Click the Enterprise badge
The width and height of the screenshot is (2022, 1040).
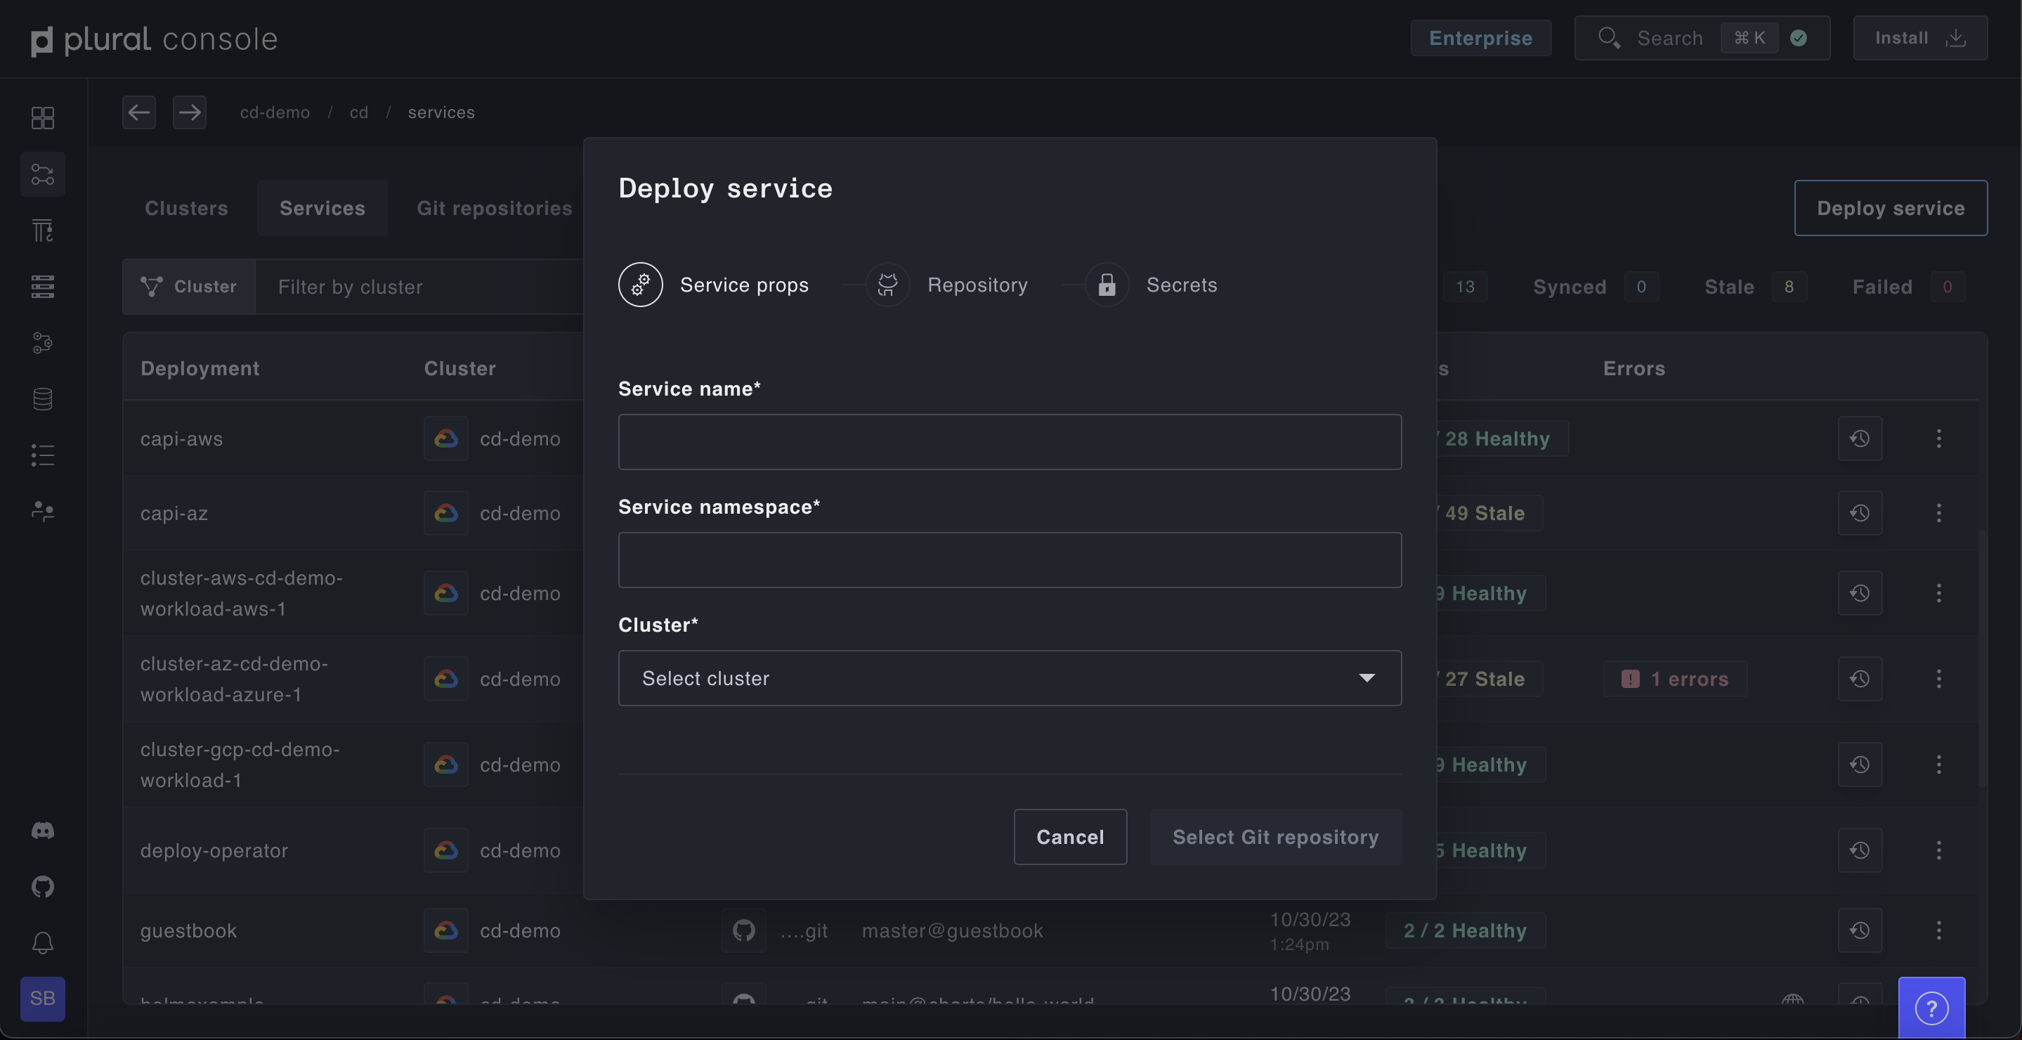(1480, 38)
